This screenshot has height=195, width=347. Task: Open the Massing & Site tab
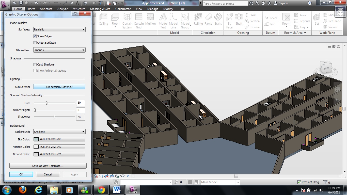click(100, 9)
